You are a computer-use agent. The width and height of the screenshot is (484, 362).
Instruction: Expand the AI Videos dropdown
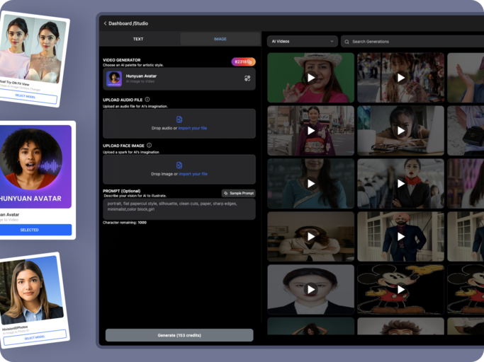click(302, 42)
